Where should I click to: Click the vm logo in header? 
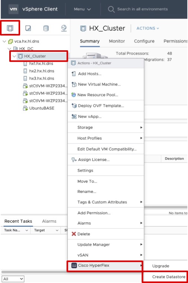coord(13,9)
